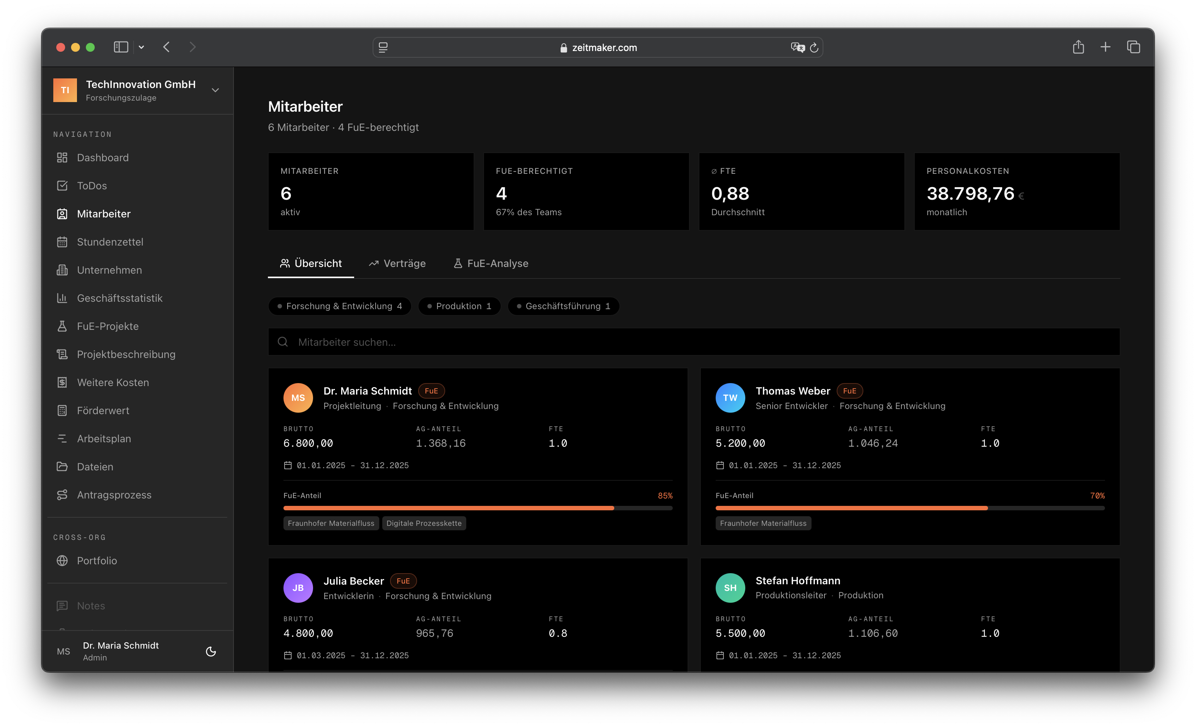Expand the TechInnovation GmbH organization switcher

(x=215, y=90)
